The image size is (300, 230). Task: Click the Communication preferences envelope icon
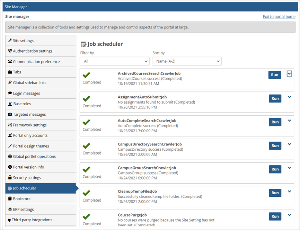point(11,61)
